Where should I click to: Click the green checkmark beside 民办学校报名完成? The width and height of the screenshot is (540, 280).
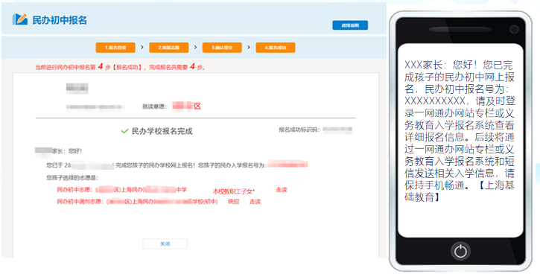pyautogui.click(x=124, y=131)
